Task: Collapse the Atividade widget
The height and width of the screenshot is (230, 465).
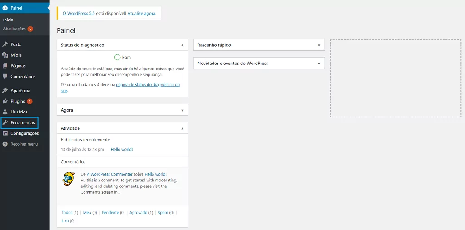Action: pyautogui.click(x=183, y=129)
